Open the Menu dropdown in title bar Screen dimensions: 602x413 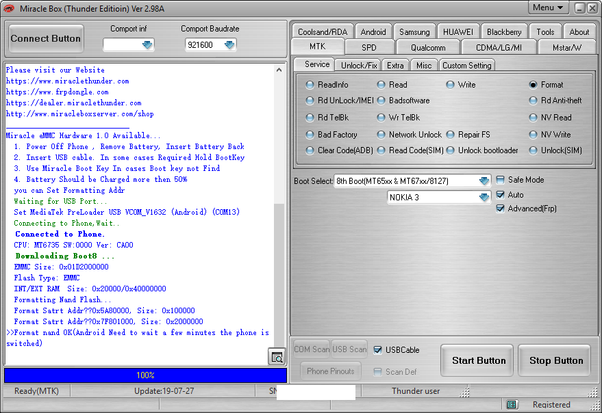tap(548, 8)
